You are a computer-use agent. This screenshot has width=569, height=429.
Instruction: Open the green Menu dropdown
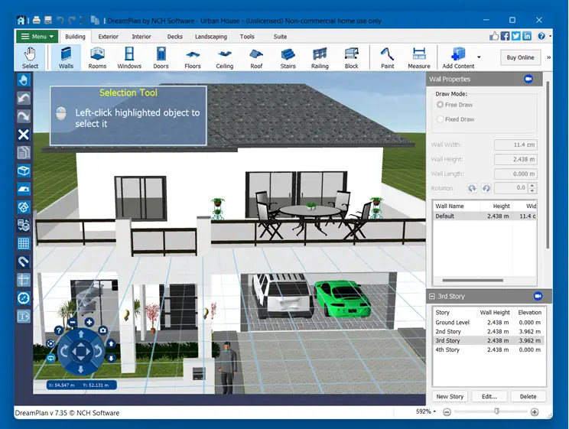(x=37, y=37)
